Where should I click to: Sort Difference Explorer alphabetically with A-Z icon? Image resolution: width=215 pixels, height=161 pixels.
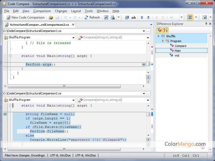click(x=165, y=30)
